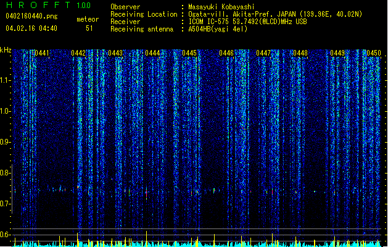Click the red echo near the 0447 marker
Screen dimensions: 388x247
point(273,191)
